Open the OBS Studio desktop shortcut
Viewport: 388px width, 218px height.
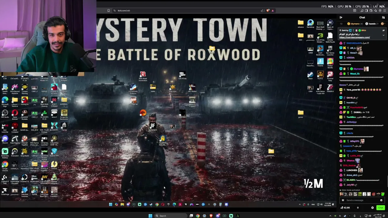coord(5,114)
